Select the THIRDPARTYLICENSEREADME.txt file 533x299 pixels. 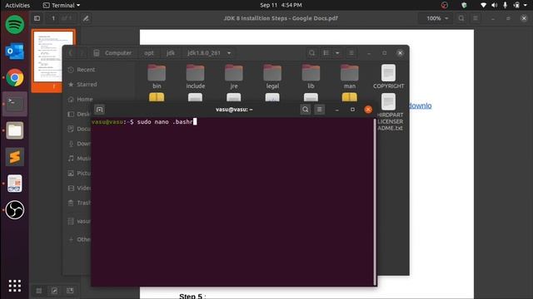coord(389,112)
